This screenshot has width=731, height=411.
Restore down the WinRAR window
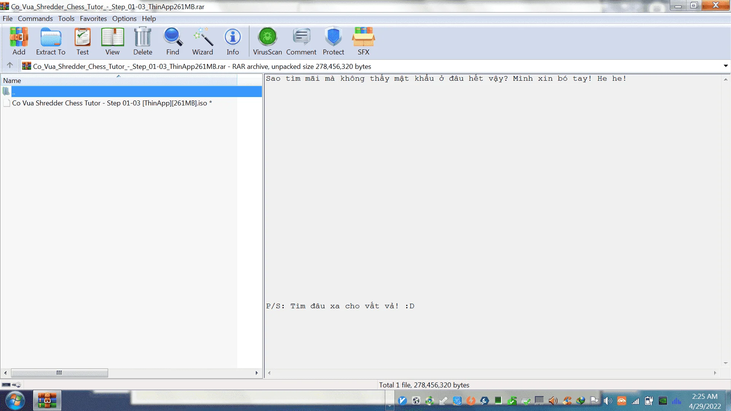coord(694,5)
